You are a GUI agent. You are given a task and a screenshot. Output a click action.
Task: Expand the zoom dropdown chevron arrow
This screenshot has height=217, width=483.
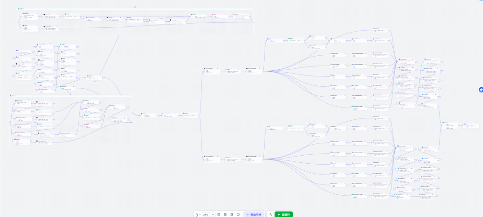tap(213, 215)
